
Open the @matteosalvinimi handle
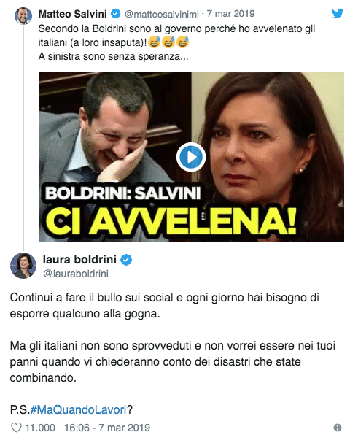162,14
